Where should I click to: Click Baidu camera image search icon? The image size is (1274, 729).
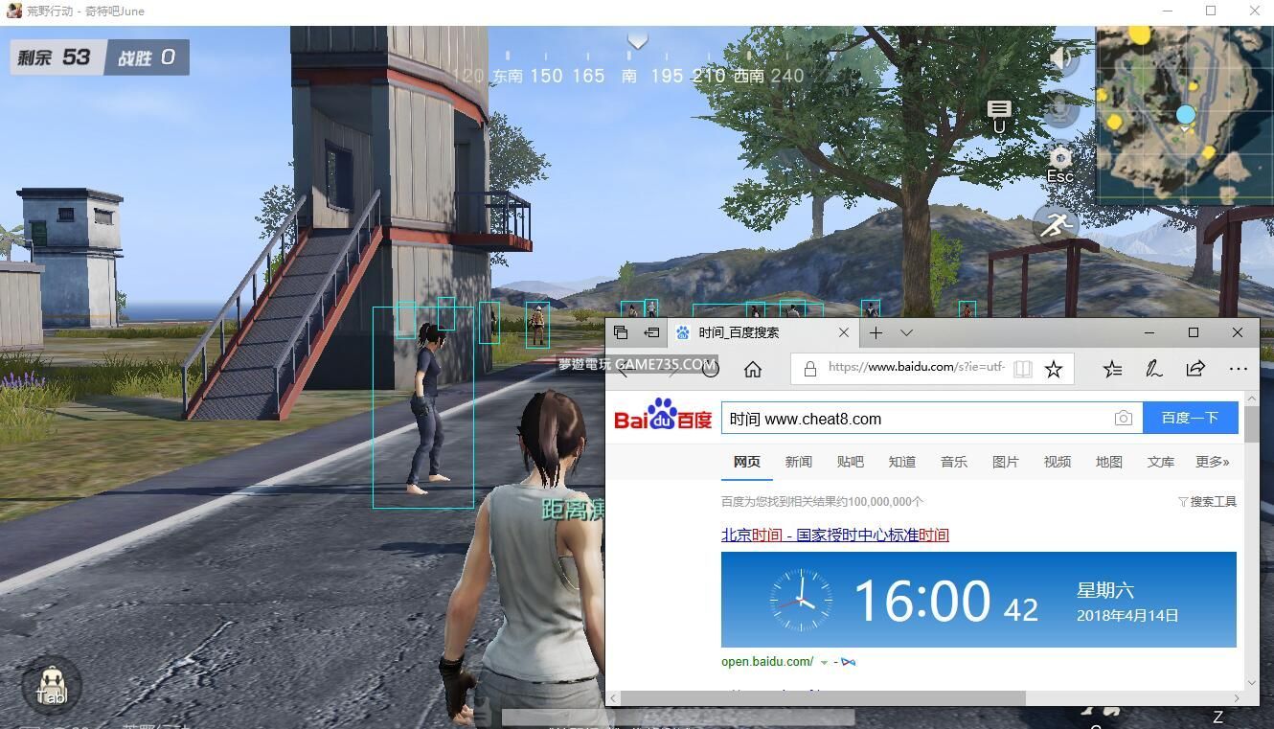click(x=1123, y=419)
